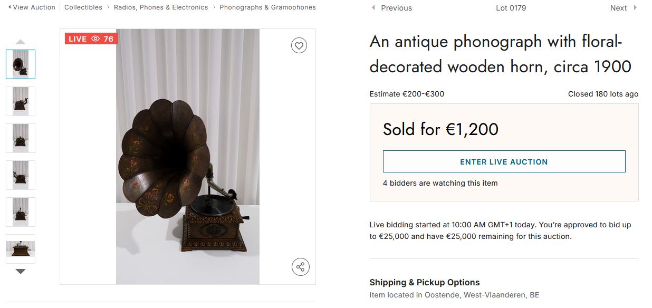Click the share icon on image

click(300, 267)
